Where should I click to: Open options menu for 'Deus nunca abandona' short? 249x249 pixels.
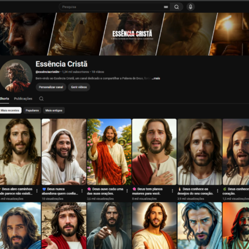pyautogui.click(x=82, y=191)
